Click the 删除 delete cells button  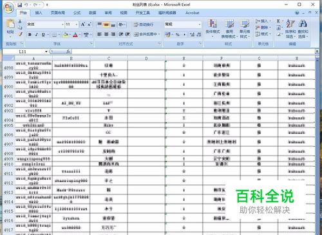click(263, 28)
